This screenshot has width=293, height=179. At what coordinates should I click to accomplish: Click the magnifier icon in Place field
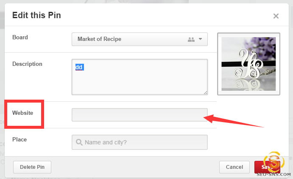79,142
